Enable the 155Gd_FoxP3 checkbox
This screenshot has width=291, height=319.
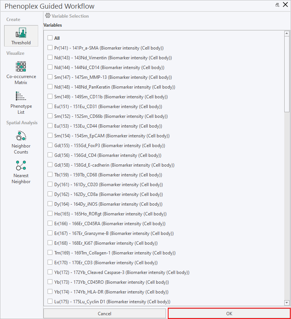50,145
